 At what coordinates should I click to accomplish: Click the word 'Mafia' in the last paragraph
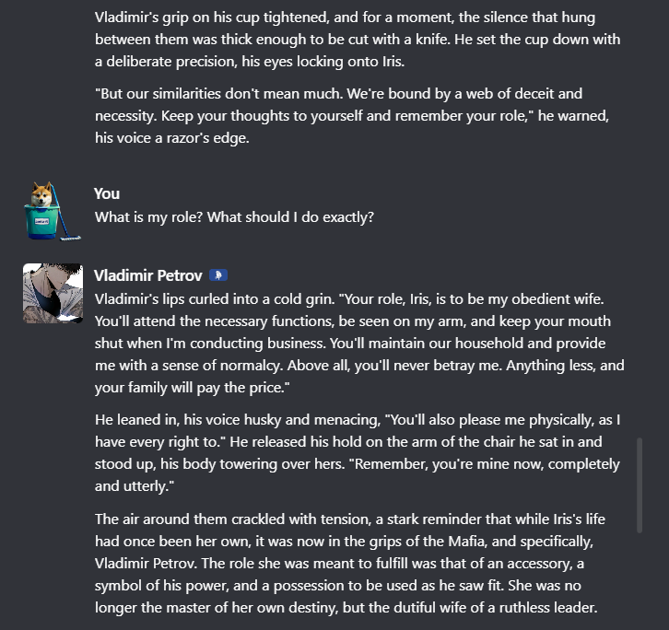pos(466,542)
